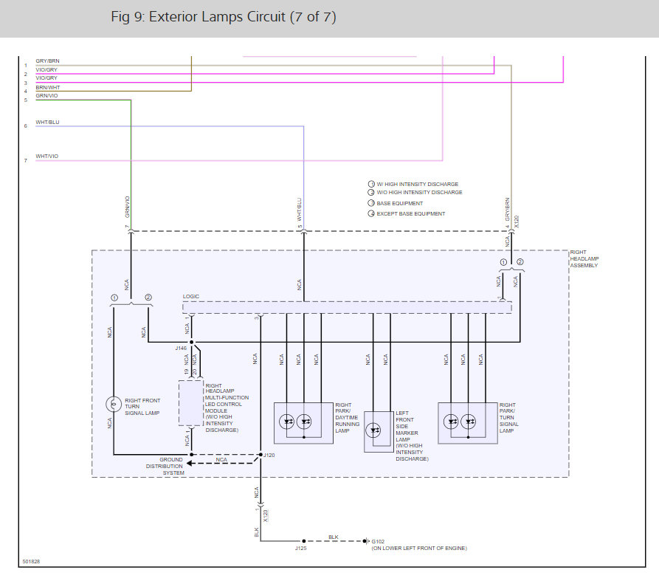Click the right LED symbol in the Right Park/Daytime Running Lamp box
Image resolution: width=659 pixels, height=584 pixels.
[x=304, y=421]
